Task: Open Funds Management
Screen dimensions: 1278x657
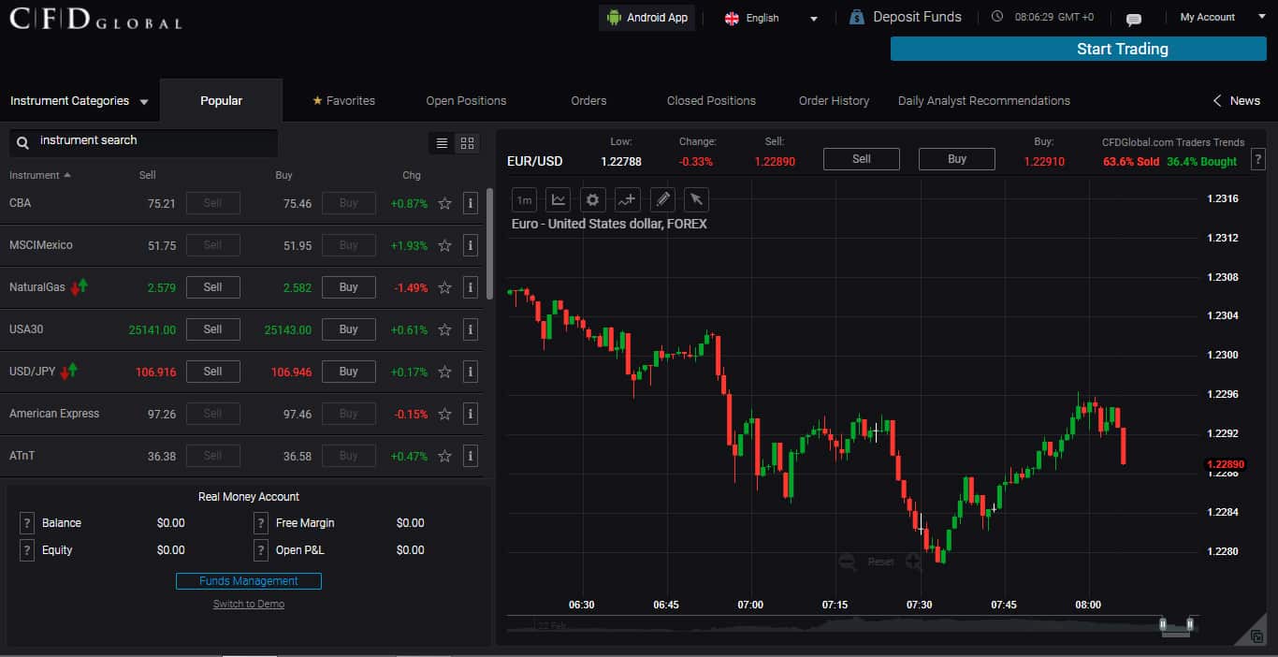Action: (x=249, y=581)
